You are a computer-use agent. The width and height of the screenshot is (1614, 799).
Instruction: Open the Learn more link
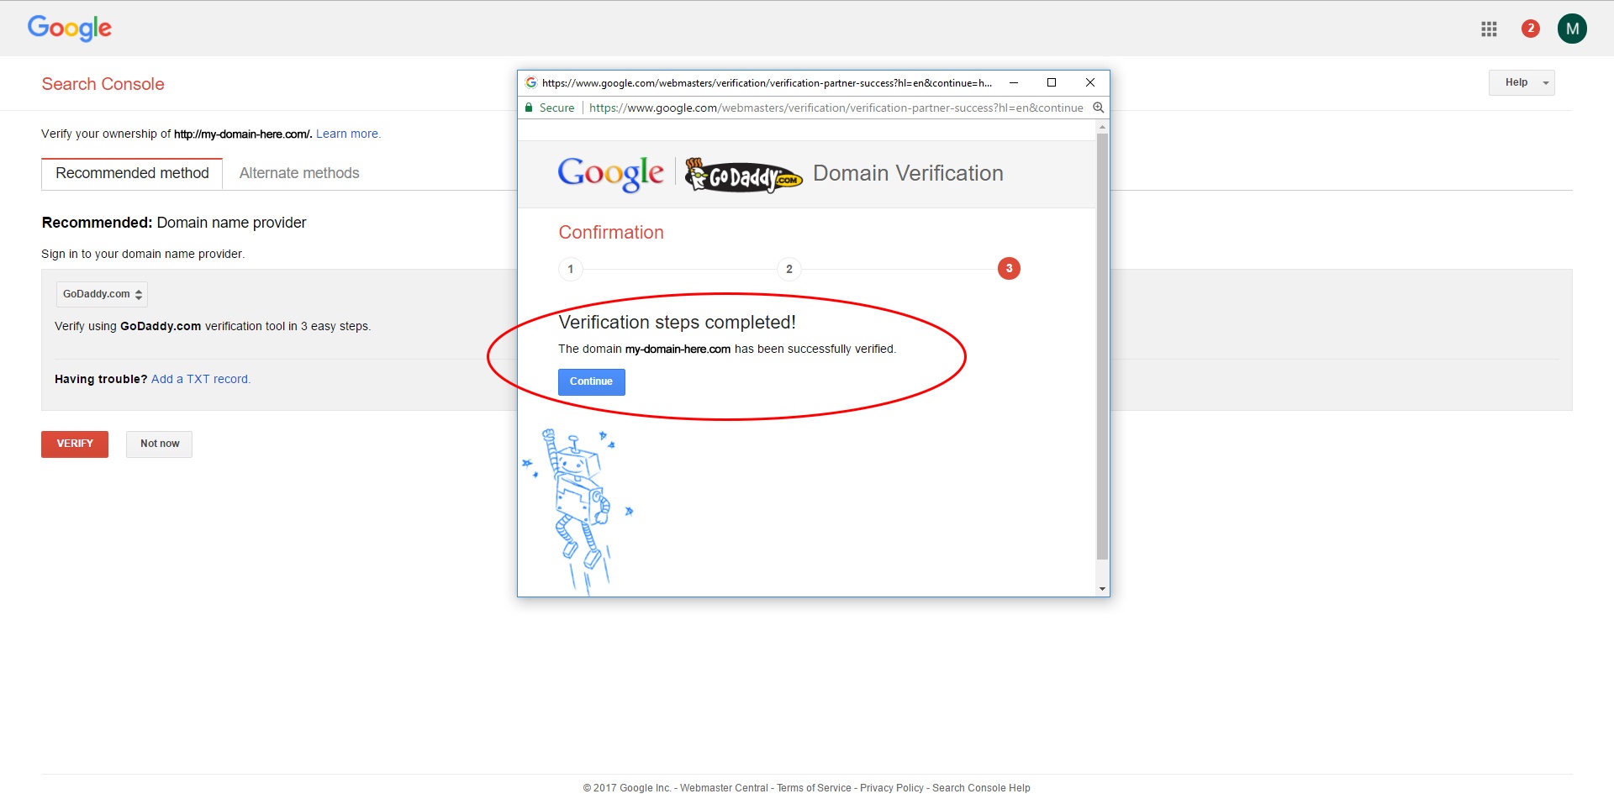348,134
